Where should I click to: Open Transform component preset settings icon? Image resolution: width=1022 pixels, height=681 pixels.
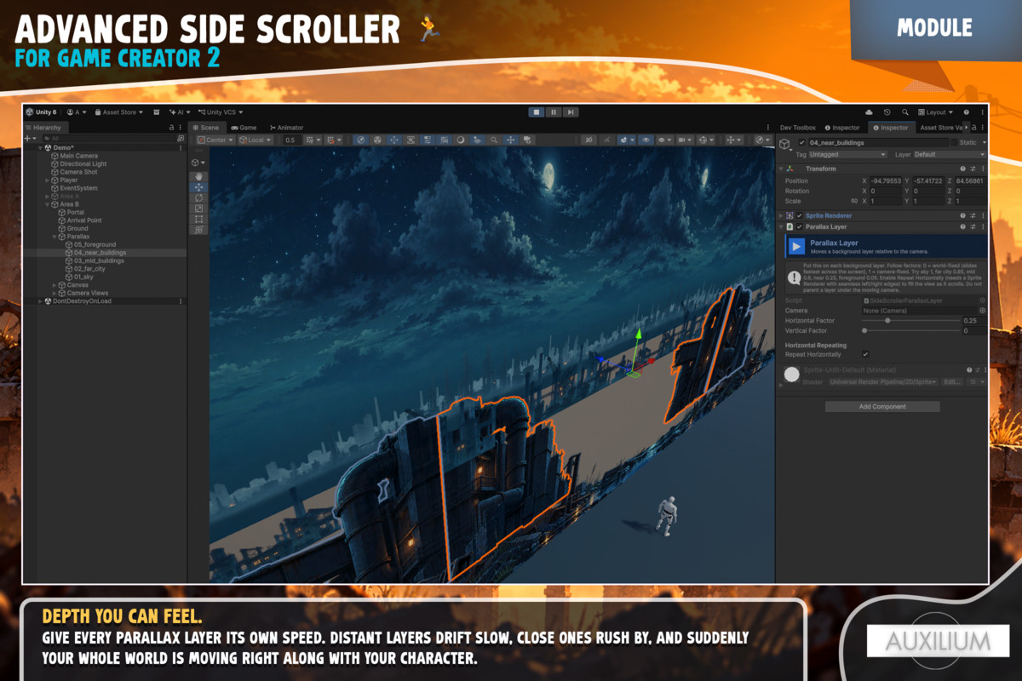point(973,169)
